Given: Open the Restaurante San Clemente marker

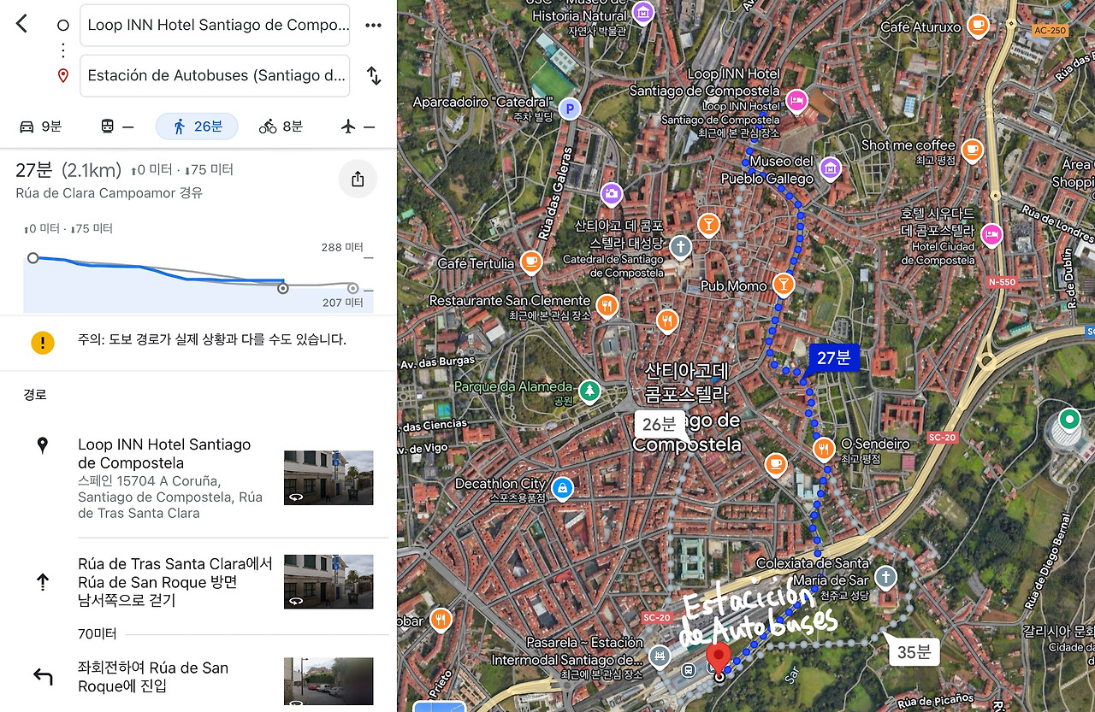Looking at the screenshot, I should 607,305.
